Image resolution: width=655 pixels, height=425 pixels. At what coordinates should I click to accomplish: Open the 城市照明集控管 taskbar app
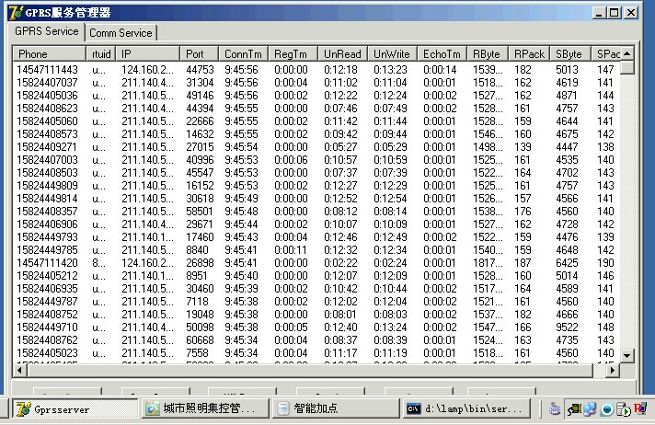pyautogui.click(x=205, y=408)
